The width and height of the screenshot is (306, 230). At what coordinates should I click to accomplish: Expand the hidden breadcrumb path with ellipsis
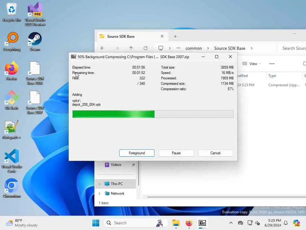tap(178, 48)
